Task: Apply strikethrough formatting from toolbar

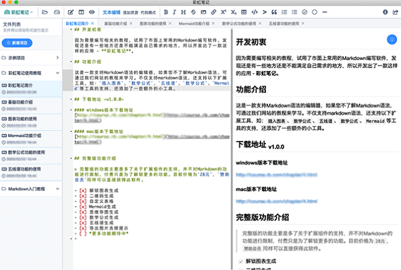Action: tap(193, 12)
